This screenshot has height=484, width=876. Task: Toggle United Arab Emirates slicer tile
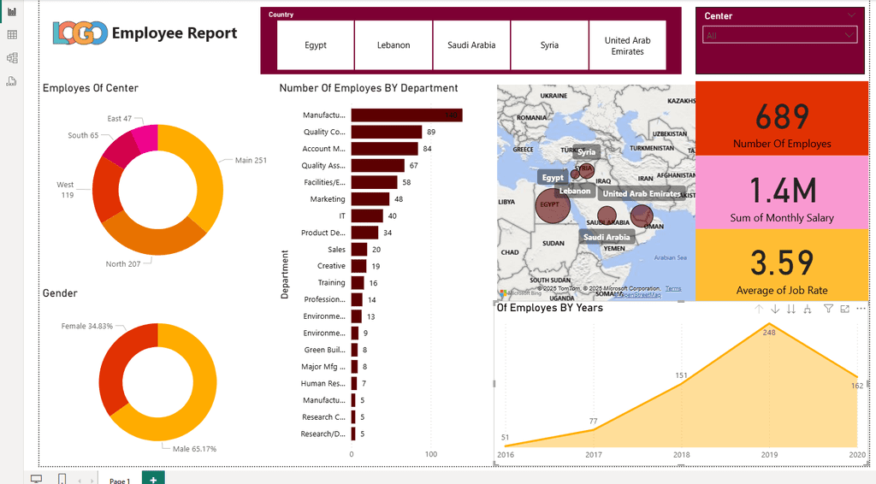(x=627, y=45)
